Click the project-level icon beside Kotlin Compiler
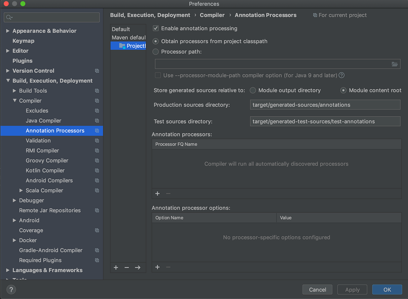 97,170
